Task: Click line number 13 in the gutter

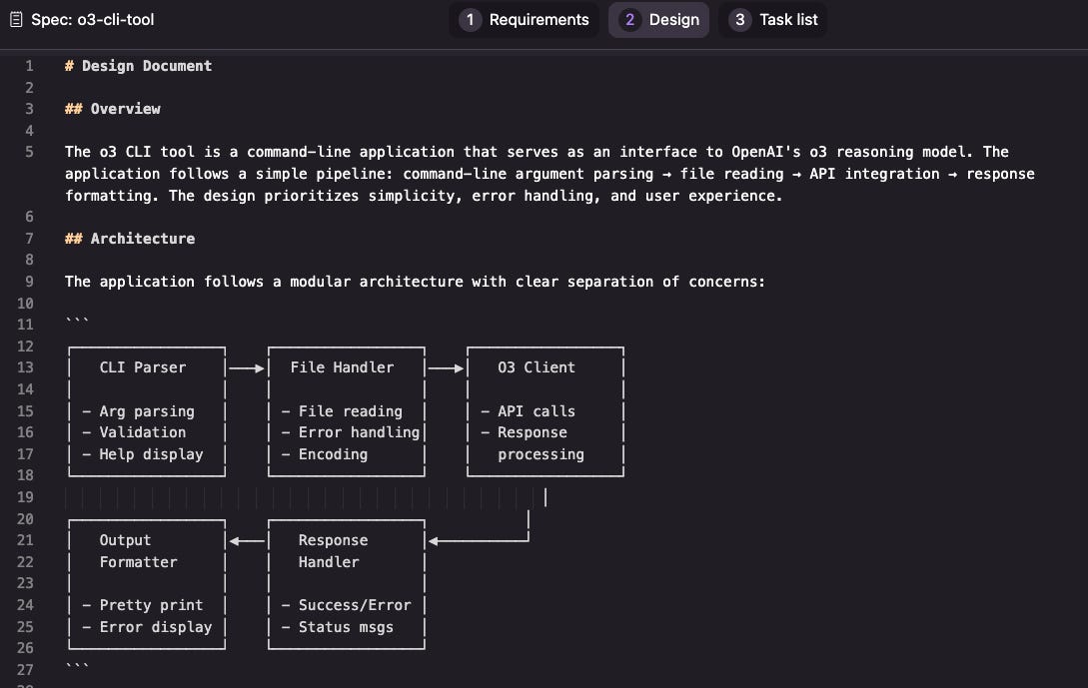Action: (25, 367)
